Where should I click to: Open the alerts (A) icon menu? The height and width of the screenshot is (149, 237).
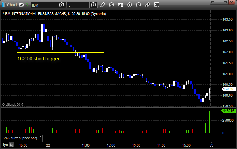point(139,5)
